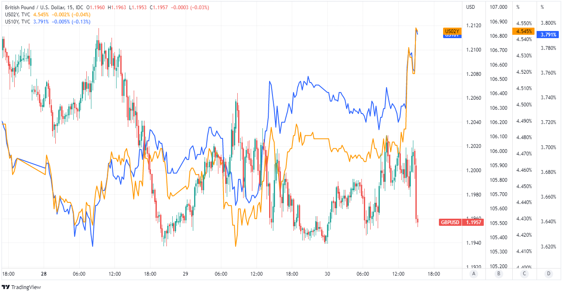Viewport: 563px width, 292px height.
Task: Click the 29 date marker on time axis
Action: point(185,274)
